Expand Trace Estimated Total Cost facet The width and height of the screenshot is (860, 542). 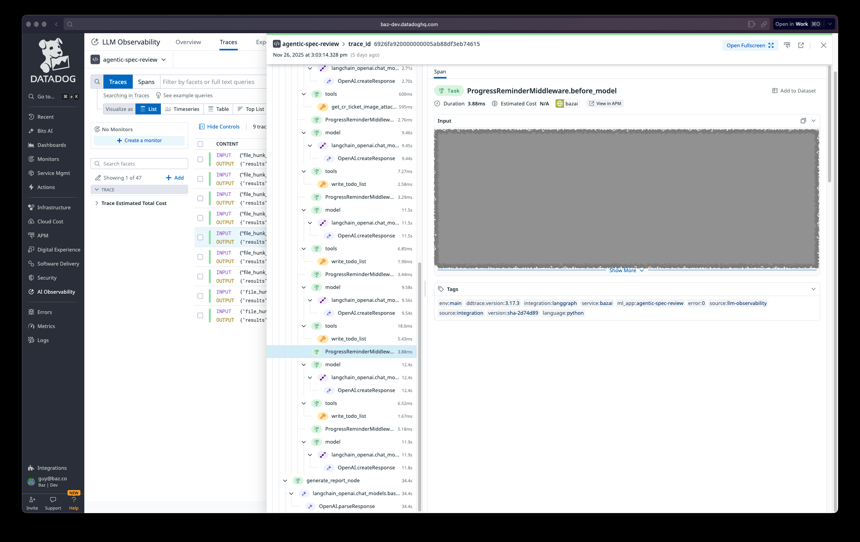97,203
